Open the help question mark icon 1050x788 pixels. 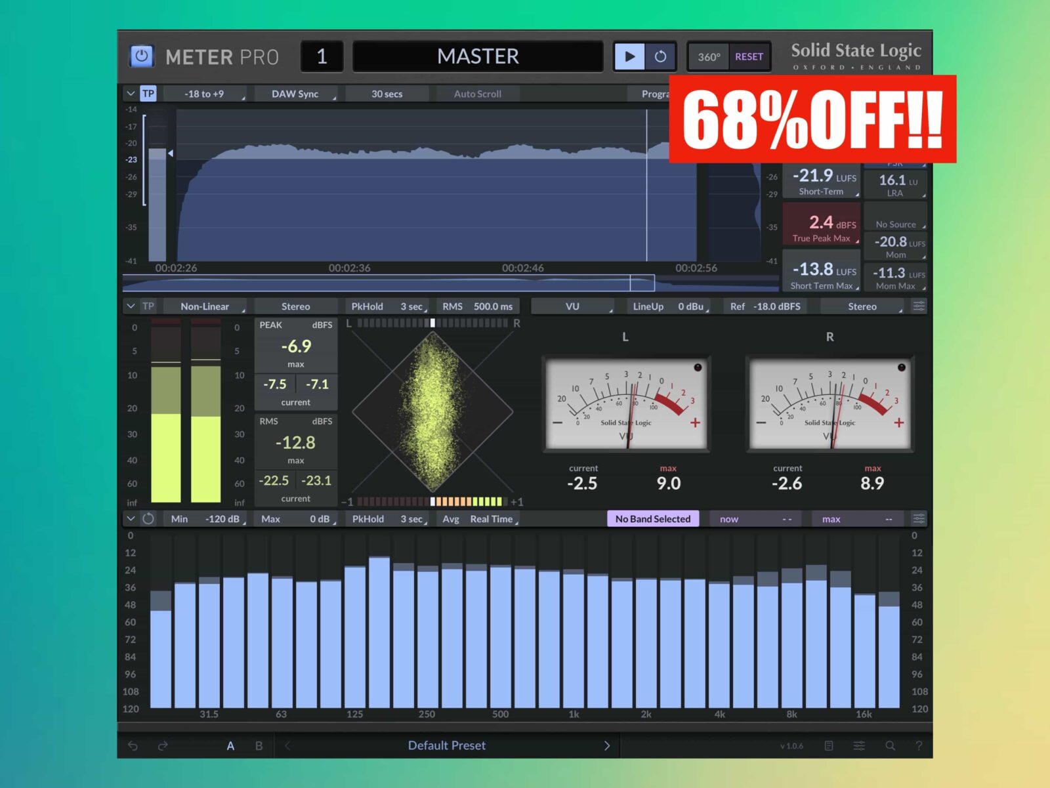[919, 745]
